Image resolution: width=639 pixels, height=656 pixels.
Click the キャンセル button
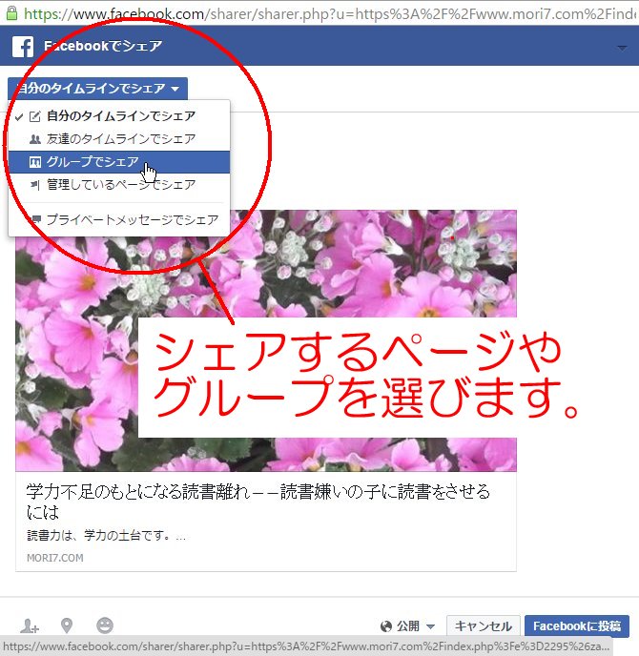point(483,625)
